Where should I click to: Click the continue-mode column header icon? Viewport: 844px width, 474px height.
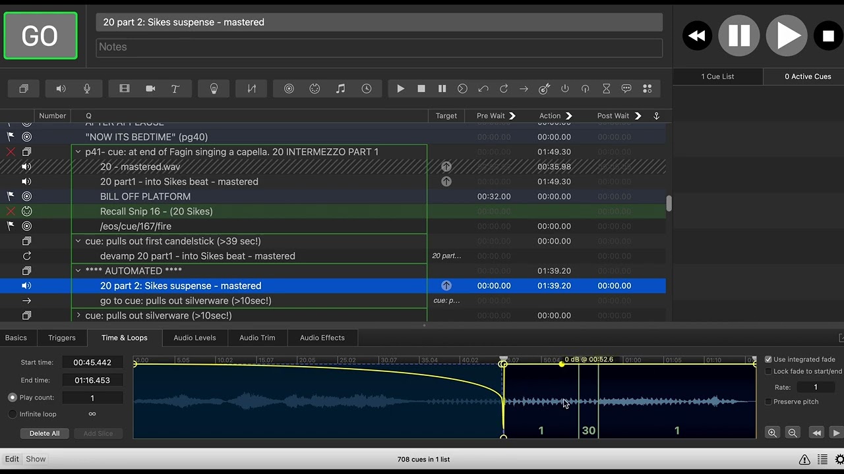point(656,116)
